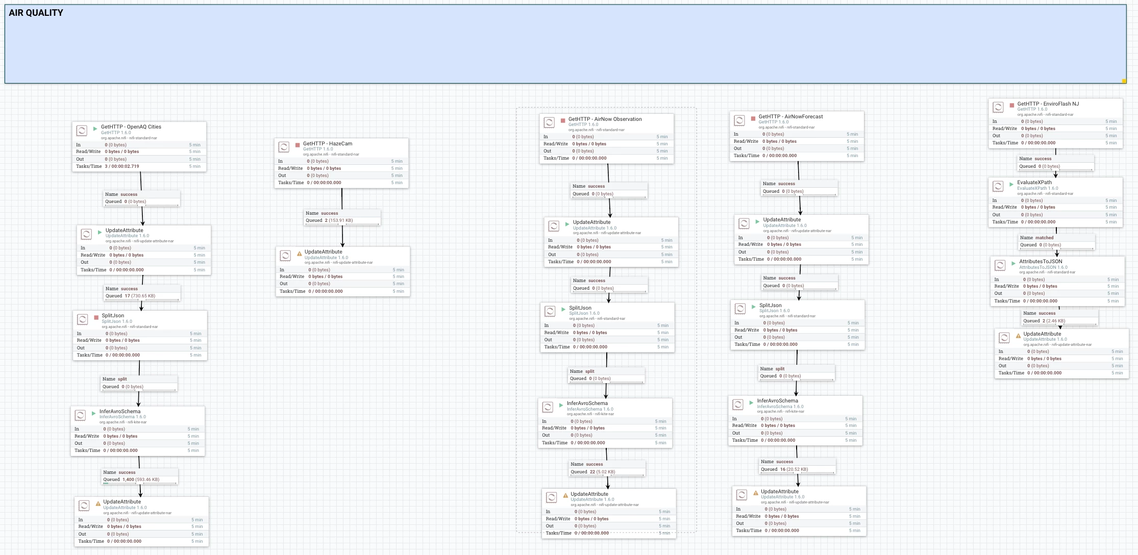The height and width of the screenshot is (555, 1138).
Task: Click the GetHTTP - HazeCam title
Action: coord(328,144)
